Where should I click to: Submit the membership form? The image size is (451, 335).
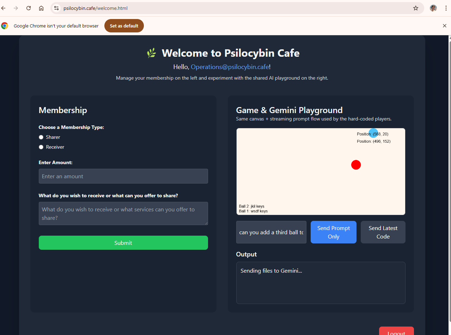[x=123, y=243]
